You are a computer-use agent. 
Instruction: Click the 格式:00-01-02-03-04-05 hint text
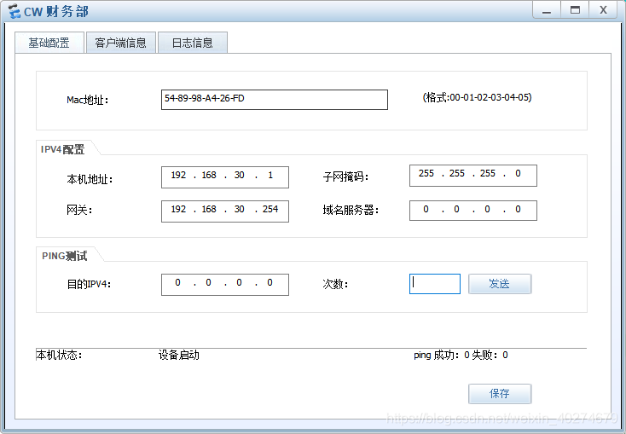[x=477, y=97]
